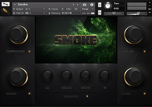The image size is (152, 107).
Task: Click the Filter knob
Action: [x=134, y=77]
